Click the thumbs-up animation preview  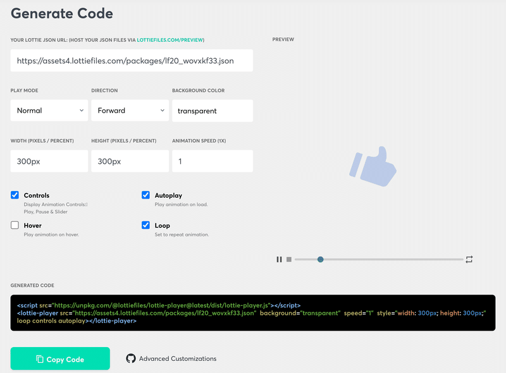(x=373, y=166)
